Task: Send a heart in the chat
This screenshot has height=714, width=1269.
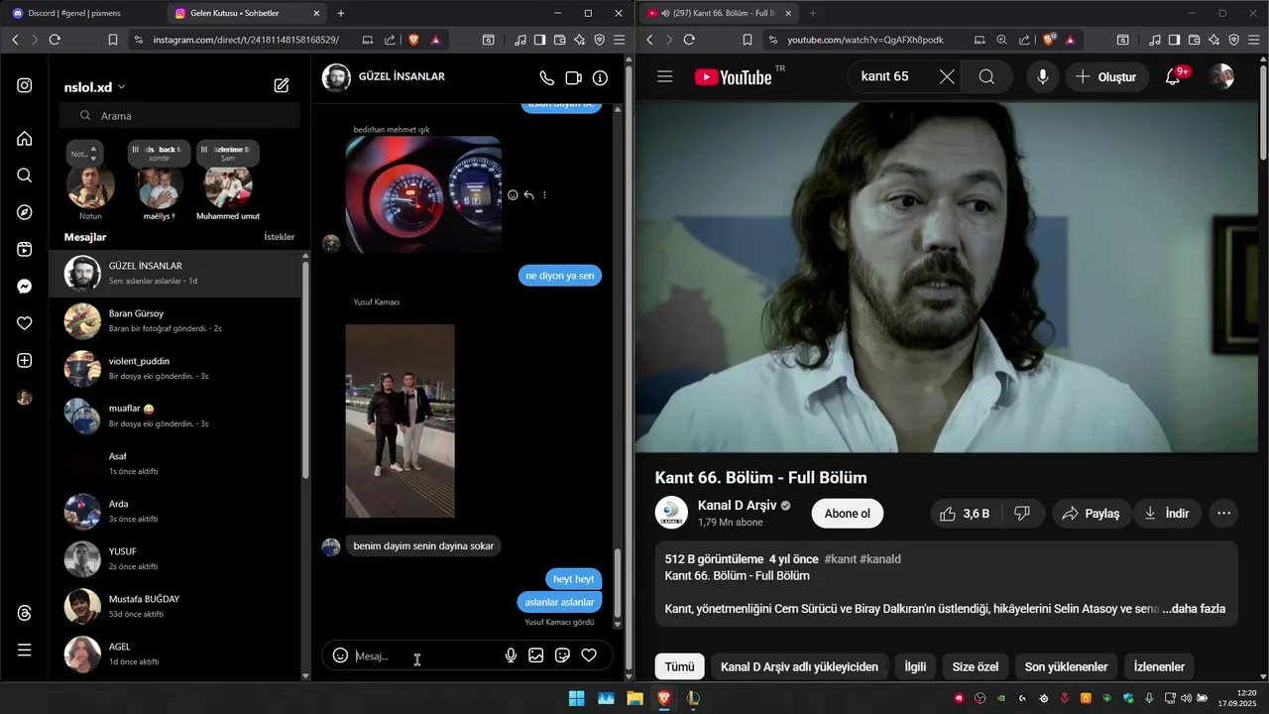Action: click(x=589, y=655)
